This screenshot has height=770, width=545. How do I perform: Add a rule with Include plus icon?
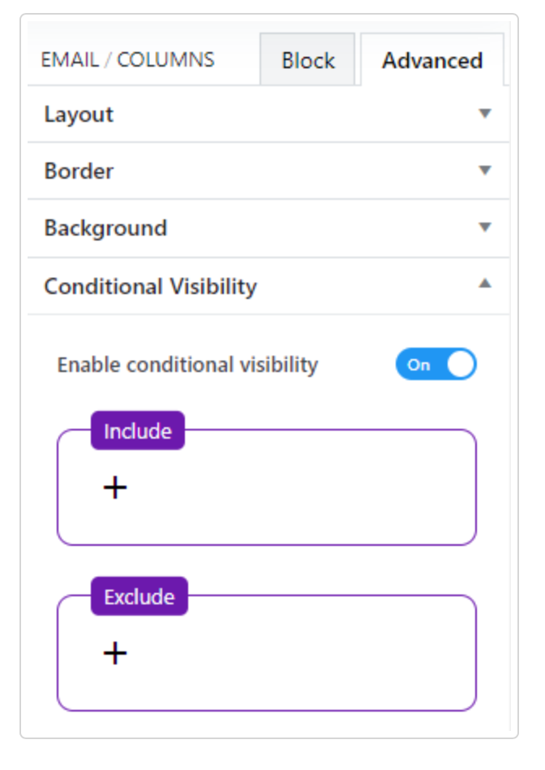click(115, 488)
